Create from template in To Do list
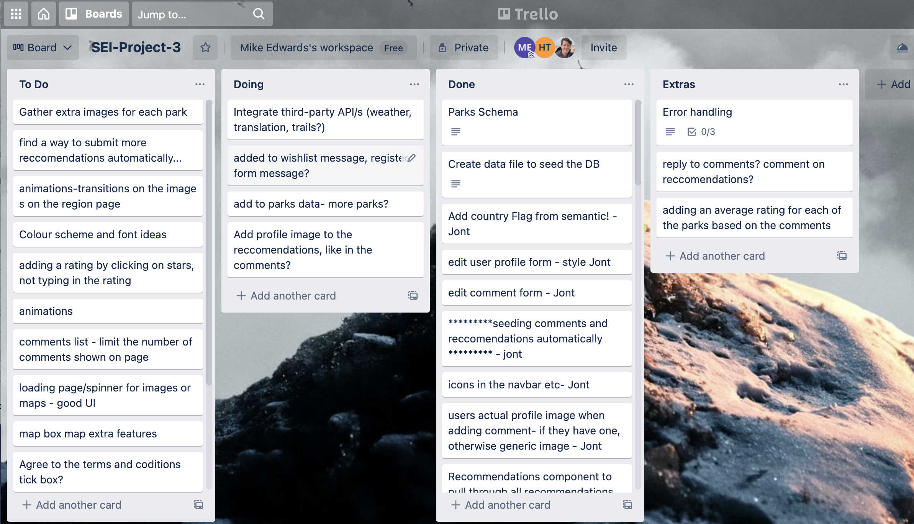Screen dimensions: 914x524 pos(198,504)
